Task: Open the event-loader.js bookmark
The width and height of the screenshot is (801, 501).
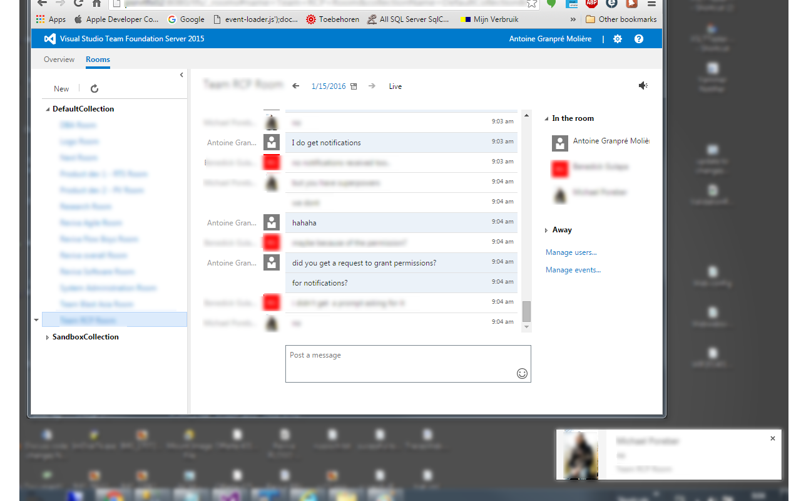Action: [x=256, y=19]
